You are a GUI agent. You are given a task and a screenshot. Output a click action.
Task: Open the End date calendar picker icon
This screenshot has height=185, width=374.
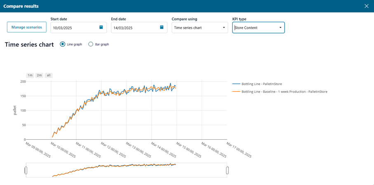click(162, 28)
